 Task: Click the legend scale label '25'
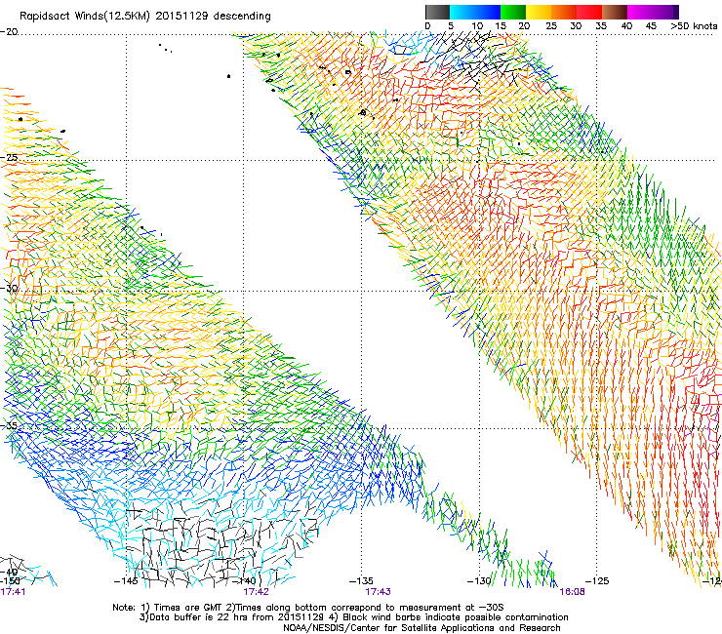point(550,26)
